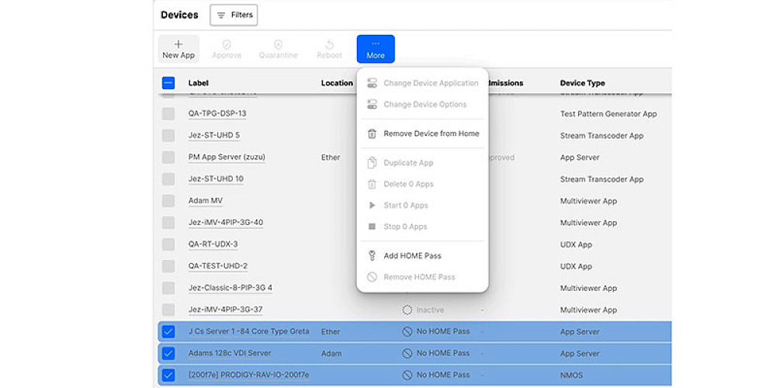Check the box for PM App Server (zuzu)
Viewport: 776px width, 388px height.
168,158
